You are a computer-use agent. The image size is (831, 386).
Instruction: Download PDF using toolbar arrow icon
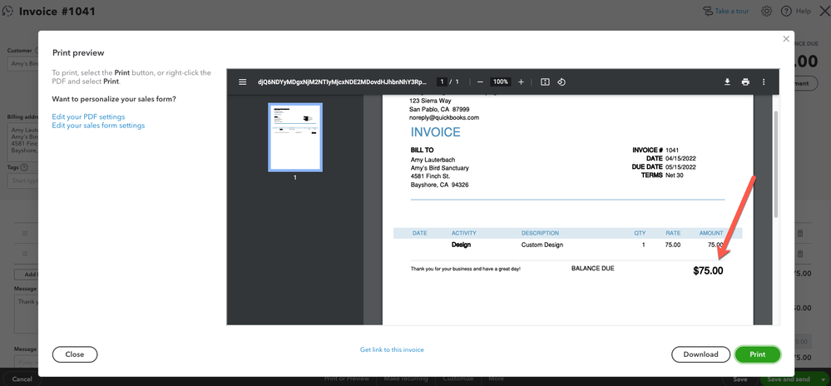pos(728,82)
